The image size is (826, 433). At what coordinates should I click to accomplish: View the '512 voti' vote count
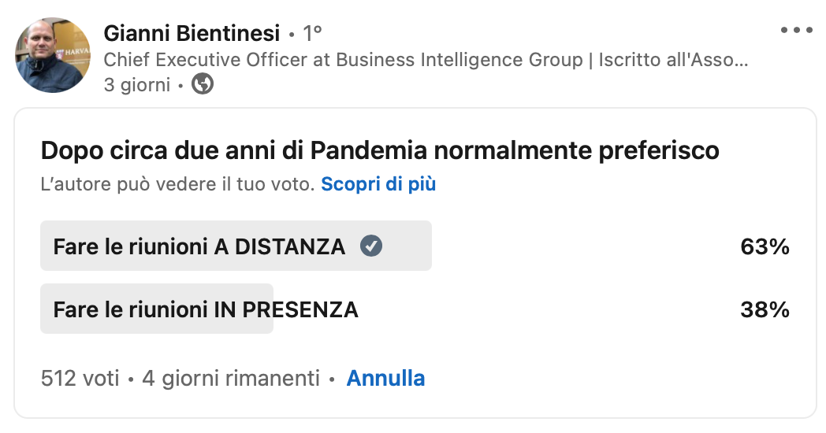point(80,378)
